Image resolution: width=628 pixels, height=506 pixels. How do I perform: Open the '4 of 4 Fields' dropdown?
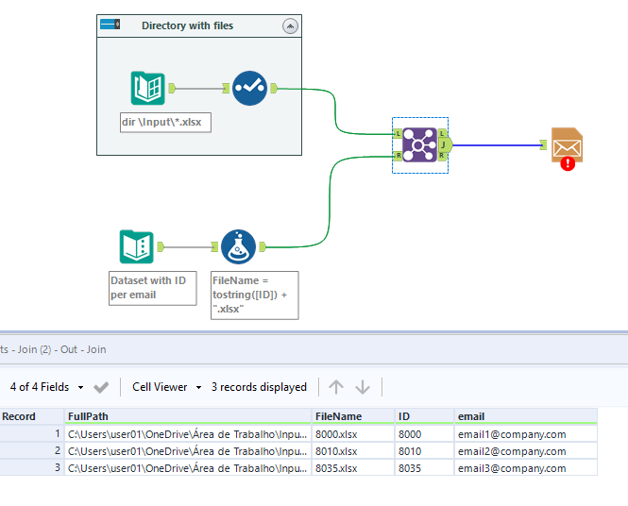tap(46, 387)
